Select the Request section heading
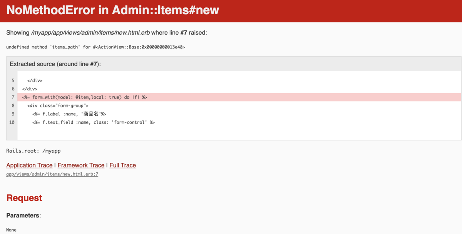The height and width of the screenshot is (234, 462). [x=24, y=197]
